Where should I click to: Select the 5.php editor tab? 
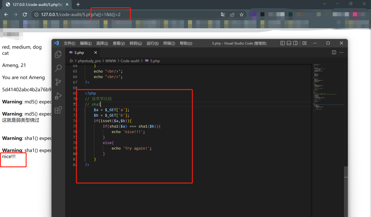pyautogui.click(x=82, y=53)
